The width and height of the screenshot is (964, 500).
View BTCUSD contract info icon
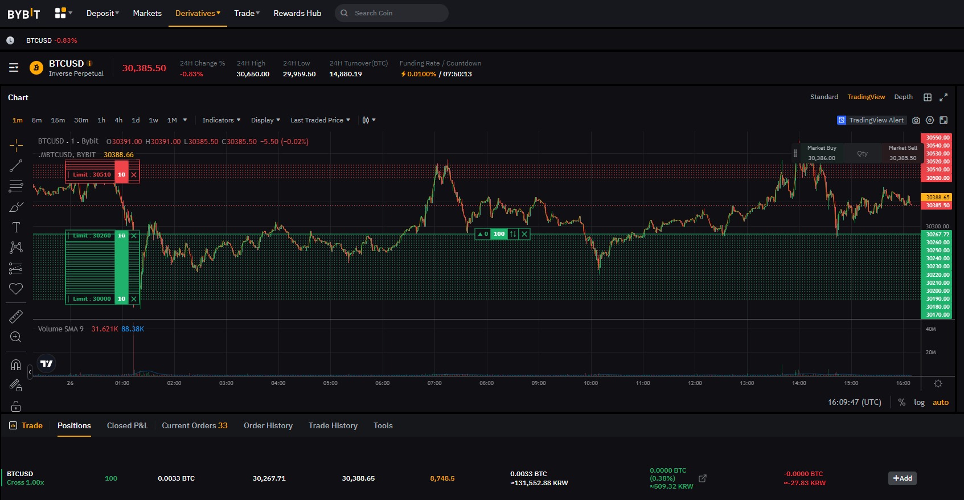(89, 63)
